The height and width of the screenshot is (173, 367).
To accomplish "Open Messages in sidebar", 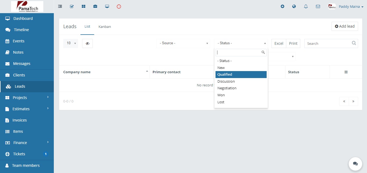I will click(x=27, y=64).
